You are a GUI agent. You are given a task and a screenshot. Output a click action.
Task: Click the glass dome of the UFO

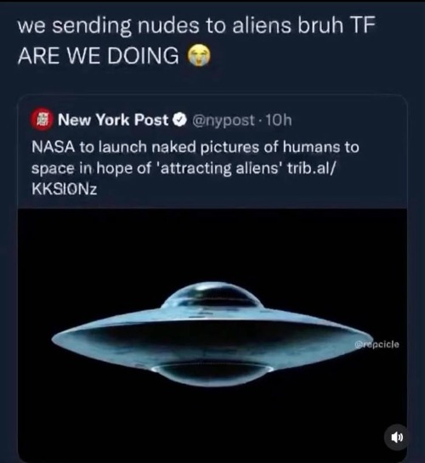coord(212,296)
